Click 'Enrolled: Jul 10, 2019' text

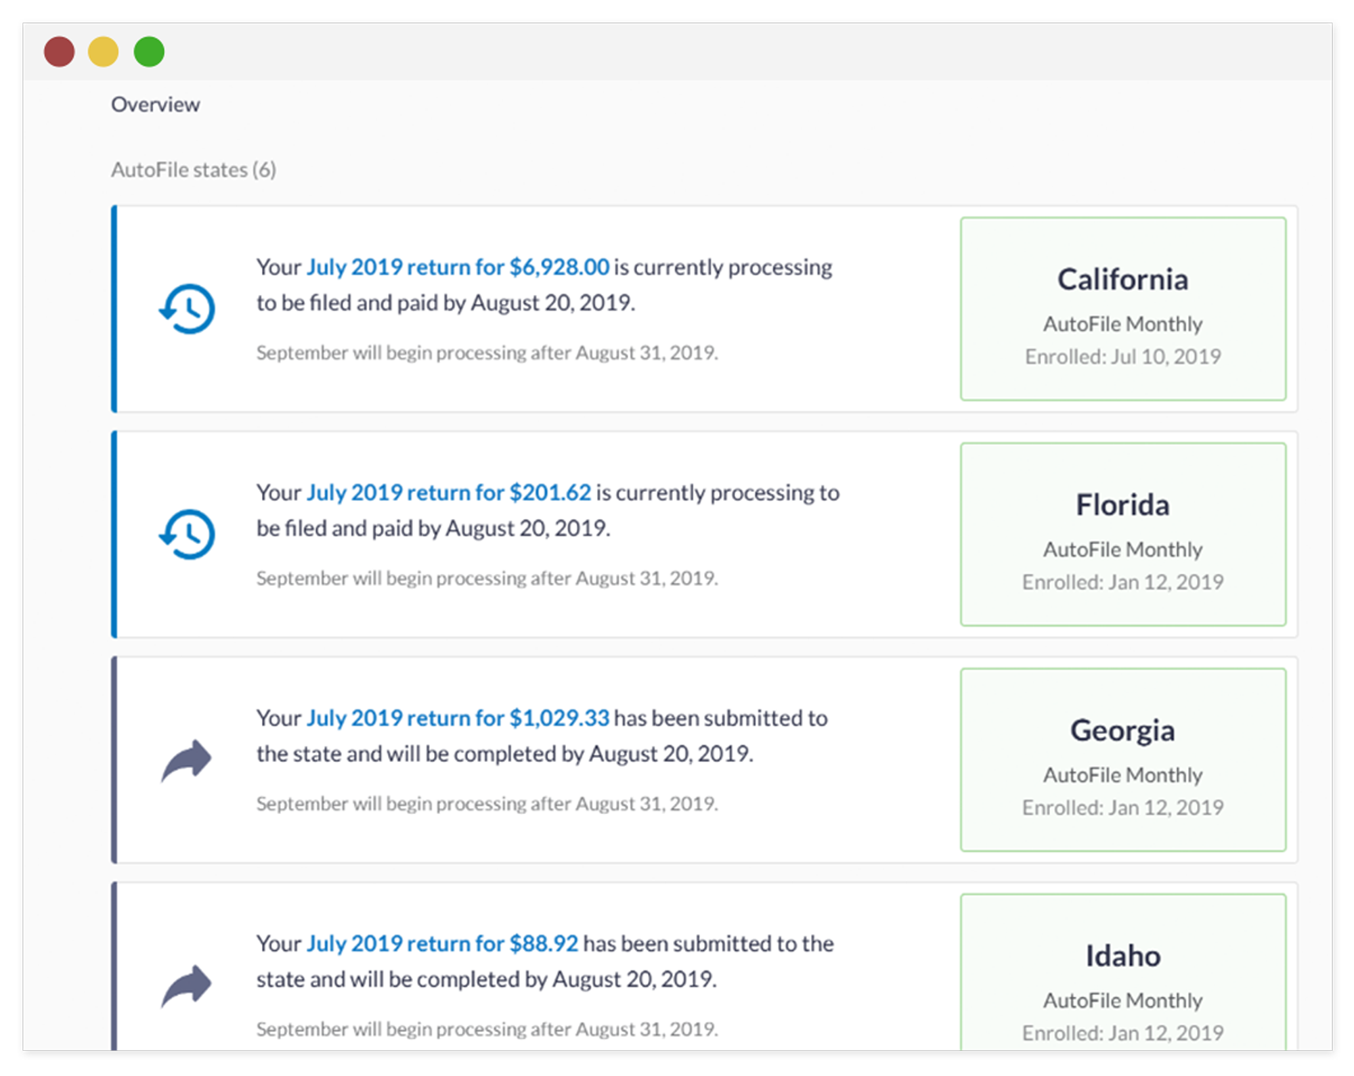1122,357
